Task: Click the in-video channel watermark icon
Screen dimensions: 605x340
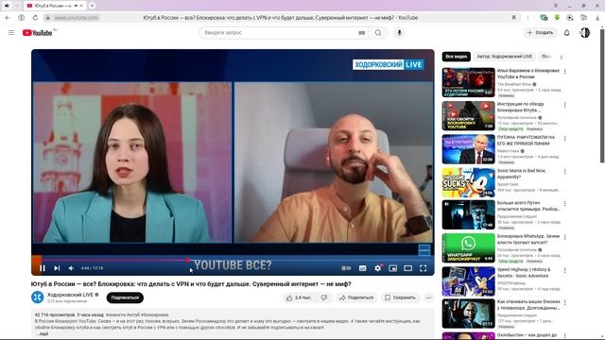Action: tap(424, 249)
